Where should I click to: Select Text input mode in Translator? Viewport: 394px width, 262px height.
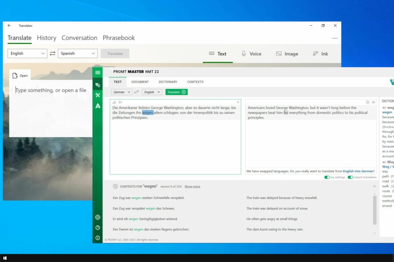pos(217,54)
